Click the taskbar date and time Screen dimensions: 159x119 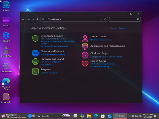148,116
